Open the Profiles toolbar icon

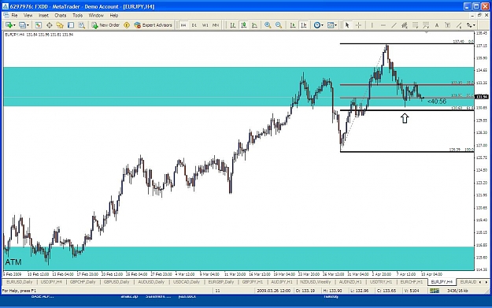click(22, 25)
